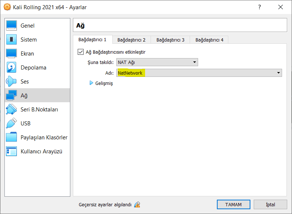The width and height of the screenshot is (292, 214).
Task: Open the Ekran display icon
Action: click(x=11, y=54)
